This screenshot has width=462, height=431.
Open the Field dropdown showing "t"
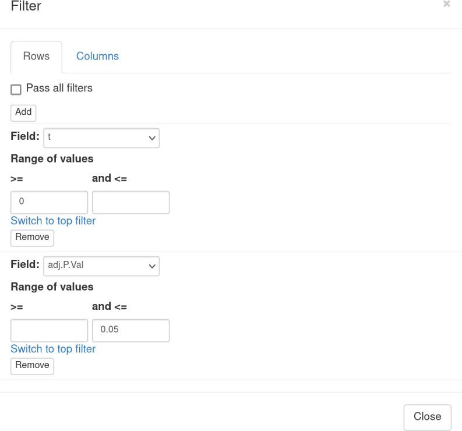101,137
